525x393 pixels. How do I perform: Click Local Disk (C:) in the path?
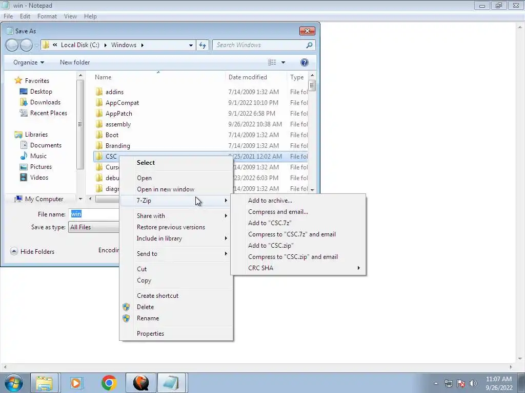coord(80,45)
